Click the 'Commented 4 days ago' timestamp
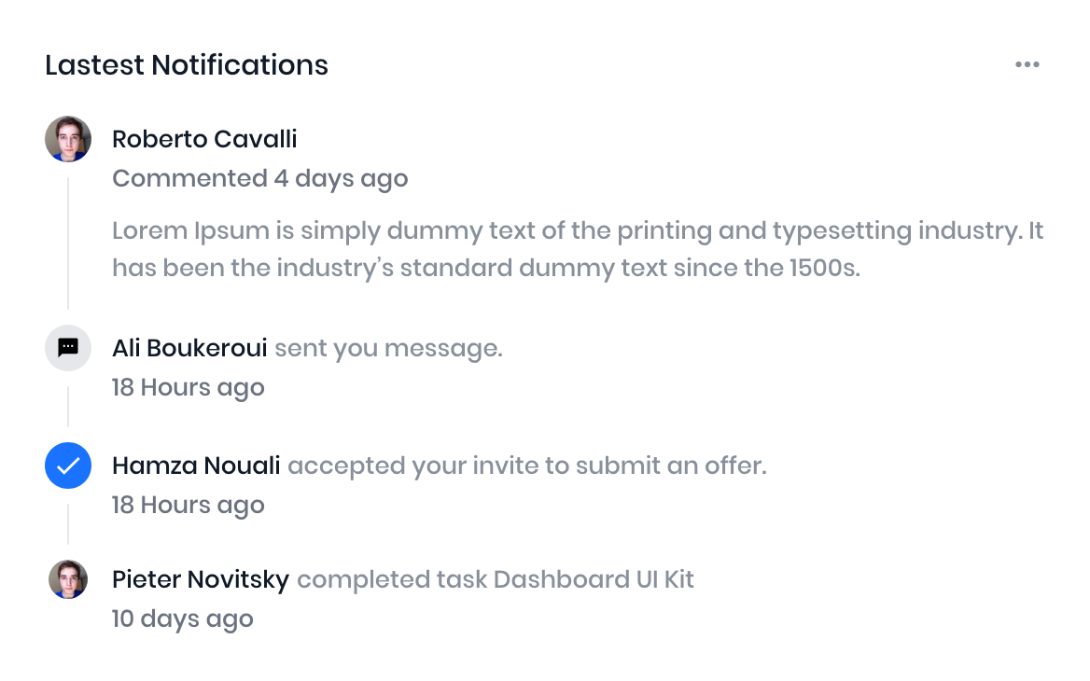 260,178
